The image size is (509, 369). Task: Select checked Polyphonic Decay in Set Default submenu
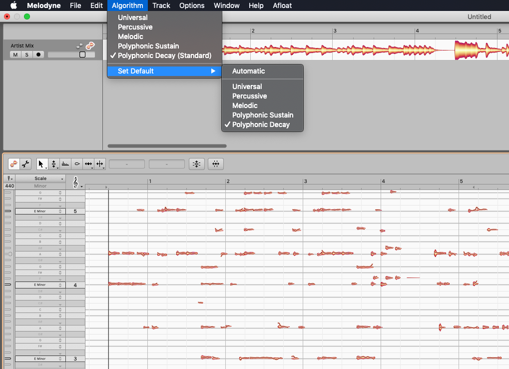click(x=262, y=124)
